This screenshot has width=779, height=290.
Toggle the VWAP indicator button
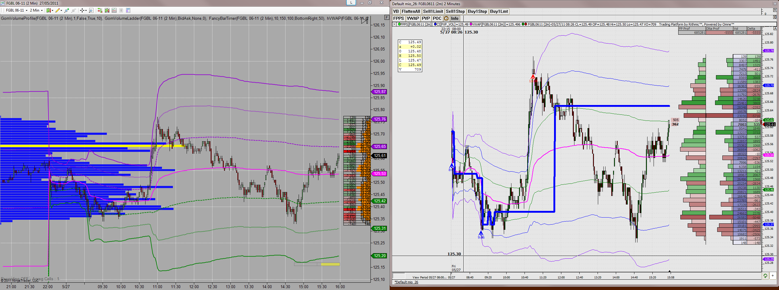point(413,19)
